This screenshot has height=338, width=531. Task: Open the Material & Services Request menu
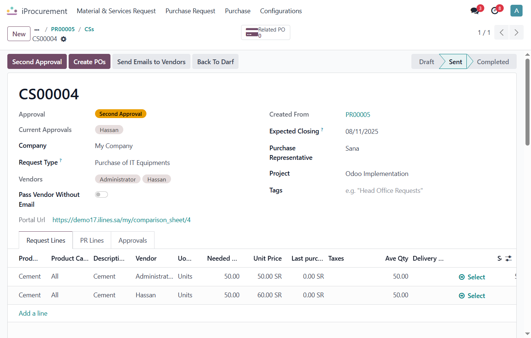coord(116,11)
